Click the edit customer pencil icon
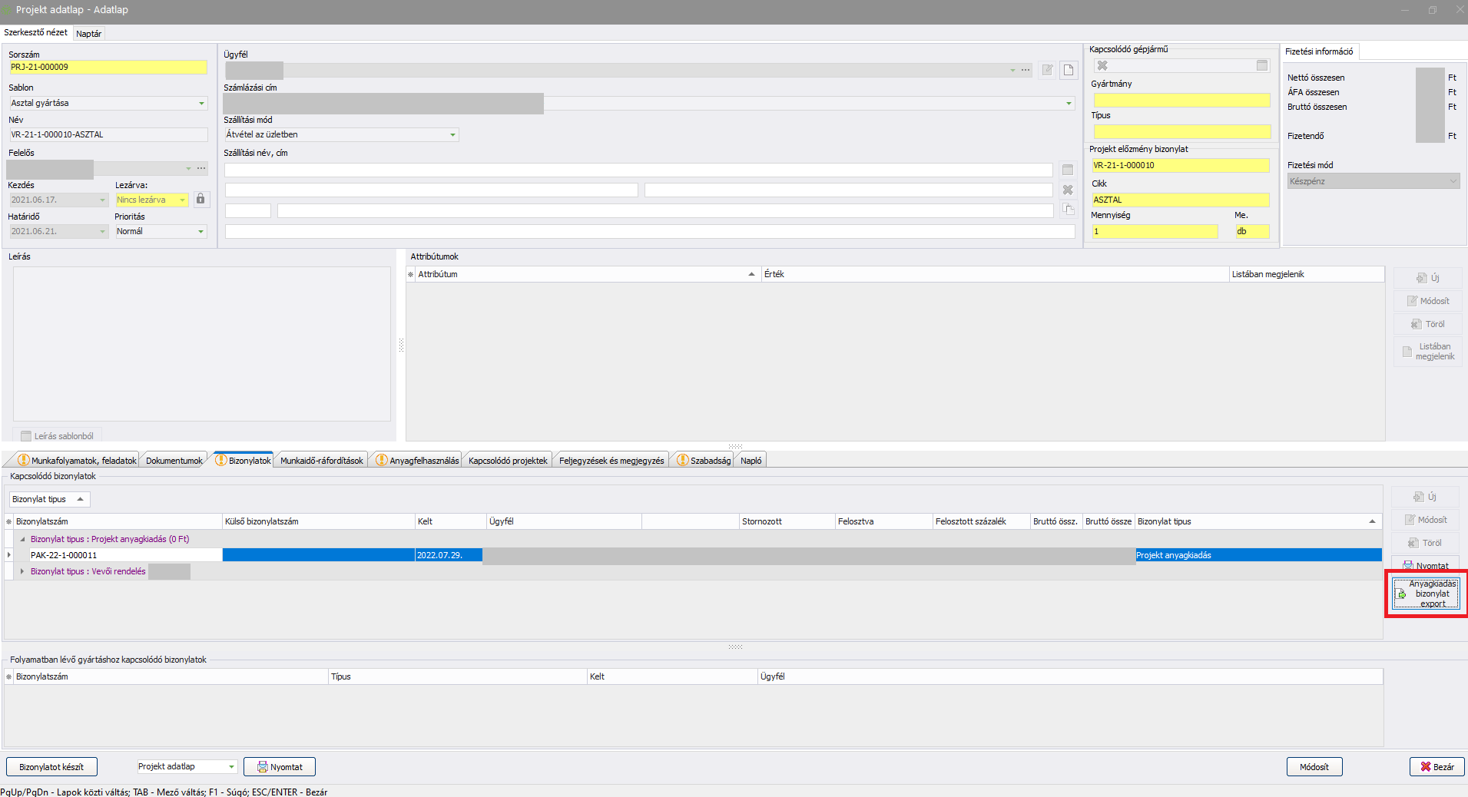The width and height of the screenshot is (1468, 797). pyautogui.click(x=1047, y=71)
